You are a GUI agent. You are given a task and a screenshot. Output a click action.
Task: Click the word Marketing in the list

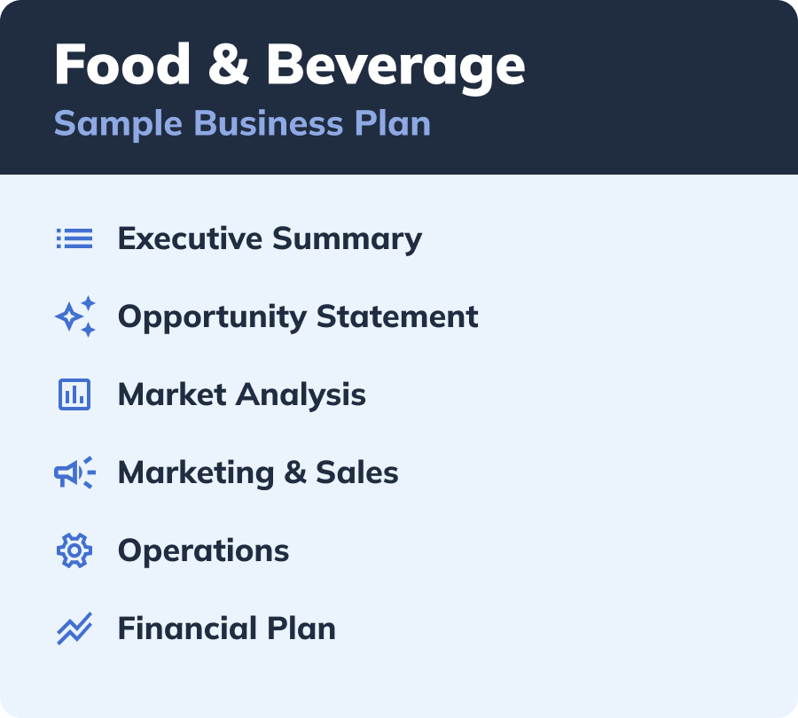tap(196, 472)
